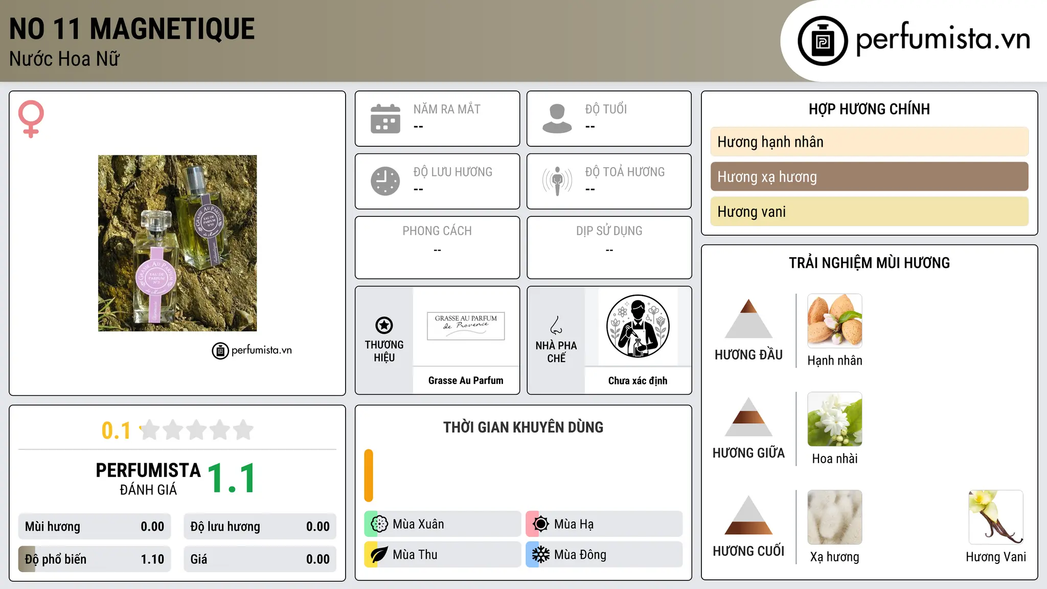
Task: Click the Nước Hoa Nữ subtitle
Action: [x=64, y=59]
